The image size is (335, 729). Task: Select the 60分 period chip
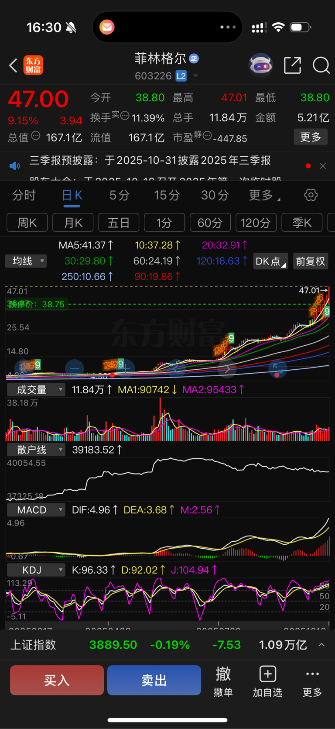[210, 223]
